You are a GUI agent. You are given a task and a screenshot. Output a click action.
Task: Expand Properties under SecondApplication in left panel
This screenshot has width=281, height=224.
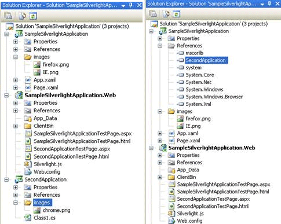coord(16,187)
